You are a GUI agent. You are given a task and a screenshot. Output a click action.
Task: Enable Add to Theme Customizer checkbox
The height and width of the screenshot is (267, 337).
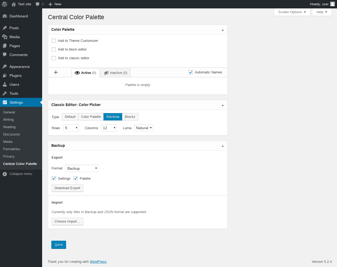pyautogui.click(x=54, y=41)
